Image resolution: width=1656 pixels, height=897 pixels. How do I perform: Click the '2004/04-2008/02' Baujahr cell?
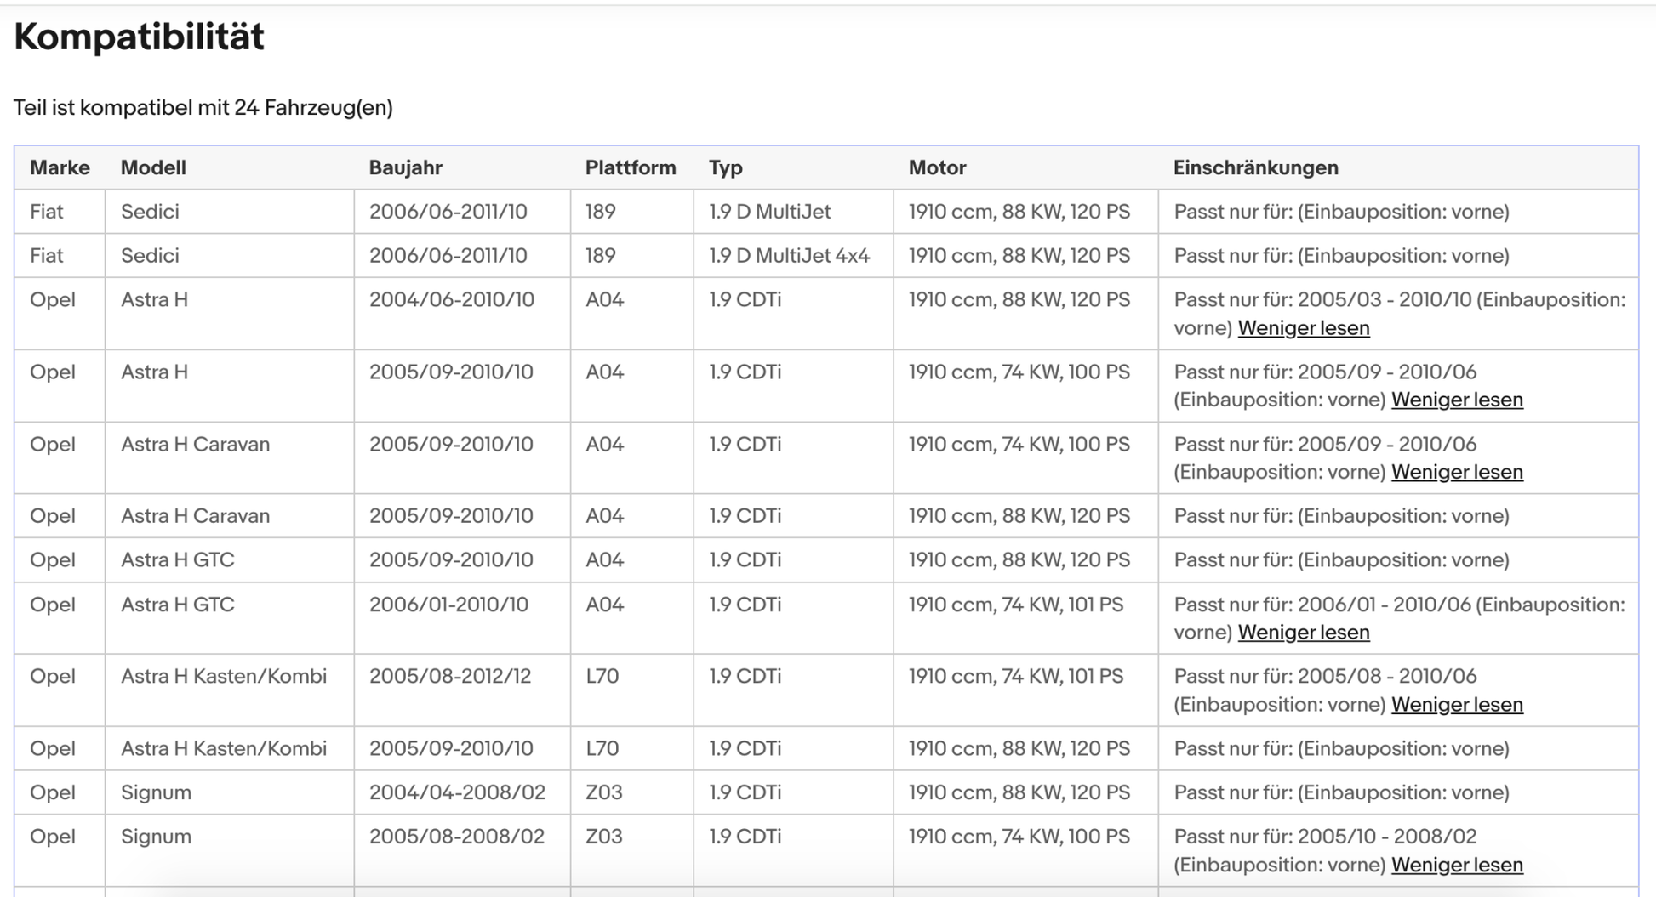point(457,792)
